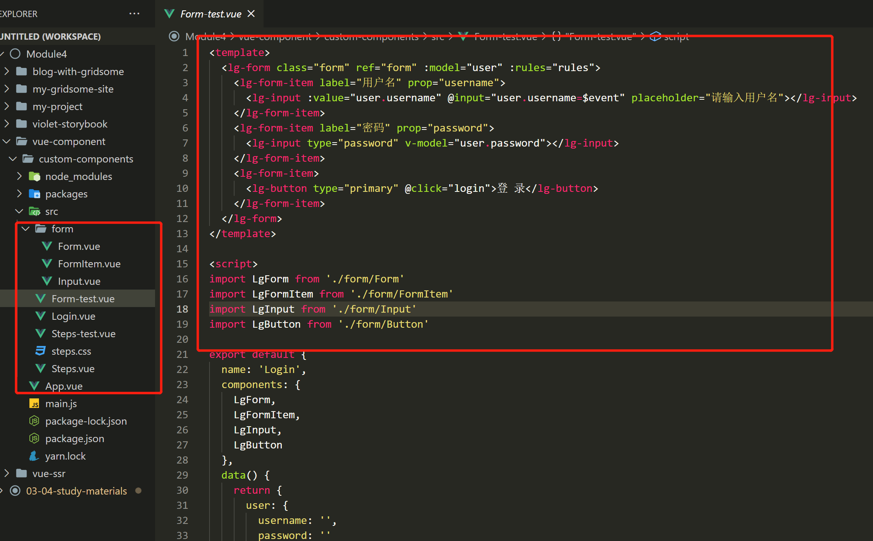Click the JS icon beside main.js

click(34, 404)
